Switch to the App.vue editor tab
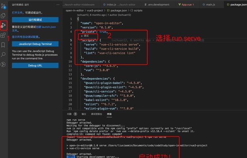 click(186, 5)
